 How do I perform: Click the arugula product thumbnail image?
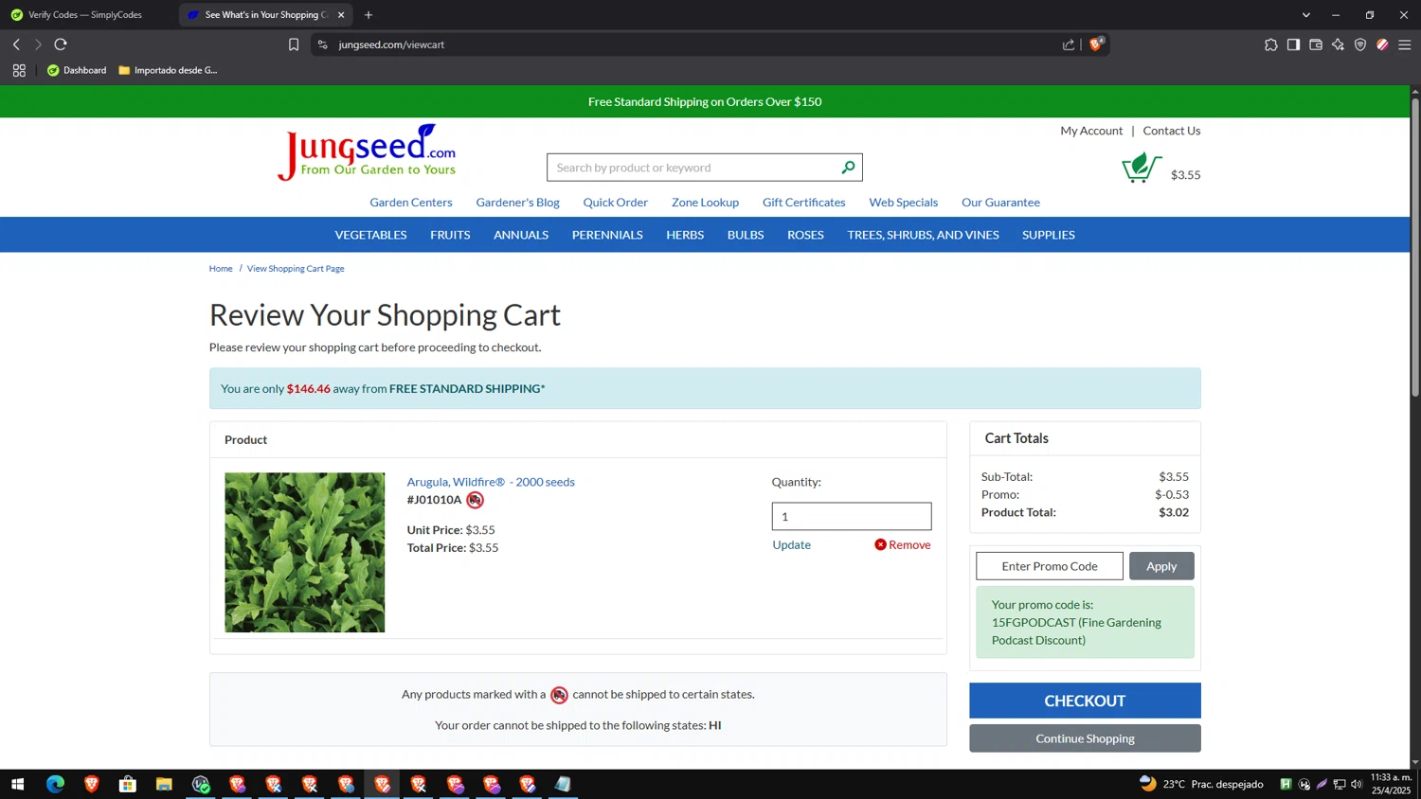(x=305, y=553)
